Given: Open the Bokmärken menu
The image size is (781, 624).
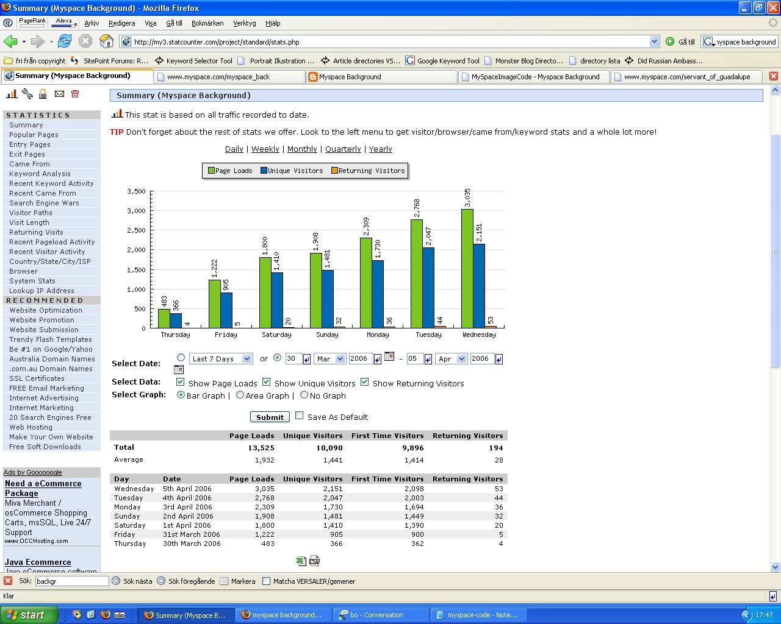Looking at the screenshot, I should click(x=207, y=23).
